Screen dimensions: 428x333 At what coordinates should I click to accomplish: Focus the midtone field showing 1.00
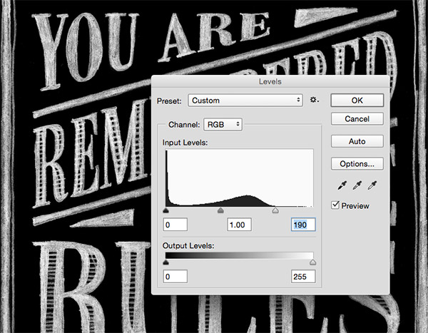click(x=240, y=225)
